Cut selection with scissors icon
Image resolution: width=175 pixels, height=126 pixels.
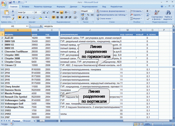(13, 11)
